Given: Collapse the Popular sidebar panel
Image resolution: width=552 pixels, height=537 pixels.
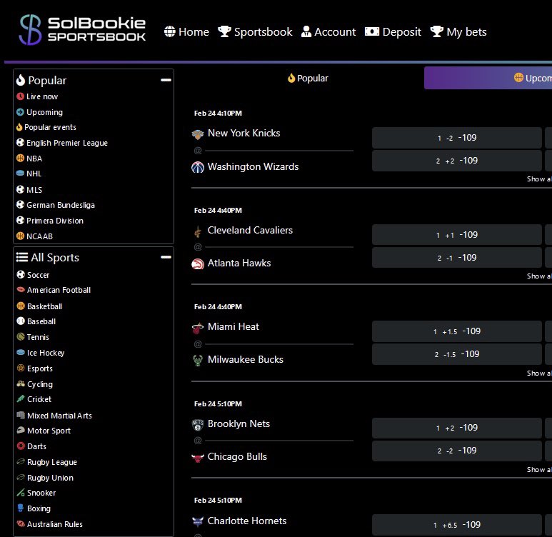Looking at the screenshot, I should [166, 80].
